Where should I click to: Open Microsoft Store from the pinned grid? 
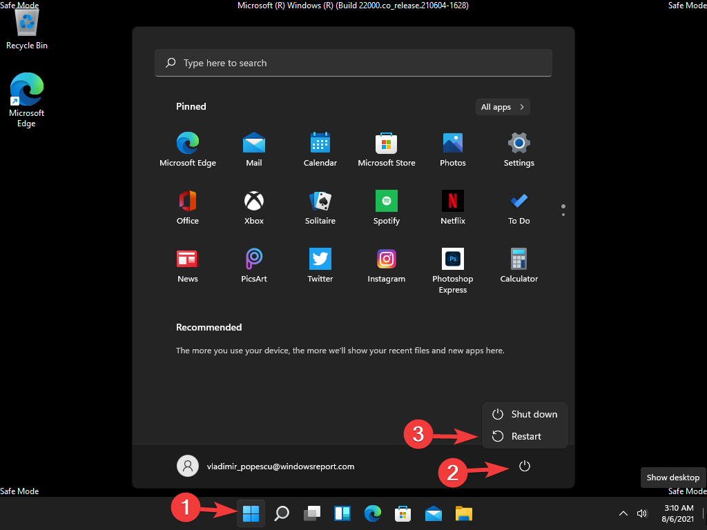[x=387, y=149]
